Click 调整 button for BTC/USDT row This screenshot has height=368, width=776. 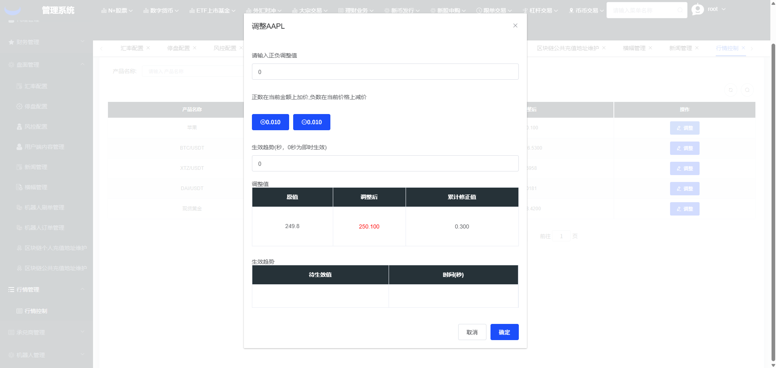[x=684, y=148]
